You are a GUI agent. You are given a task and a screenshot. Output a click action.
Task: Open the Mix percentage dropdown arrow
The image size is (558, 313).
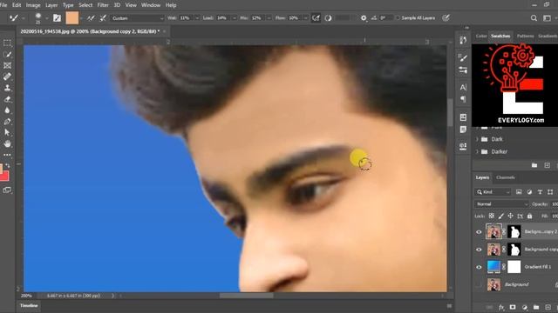point(269,18)
